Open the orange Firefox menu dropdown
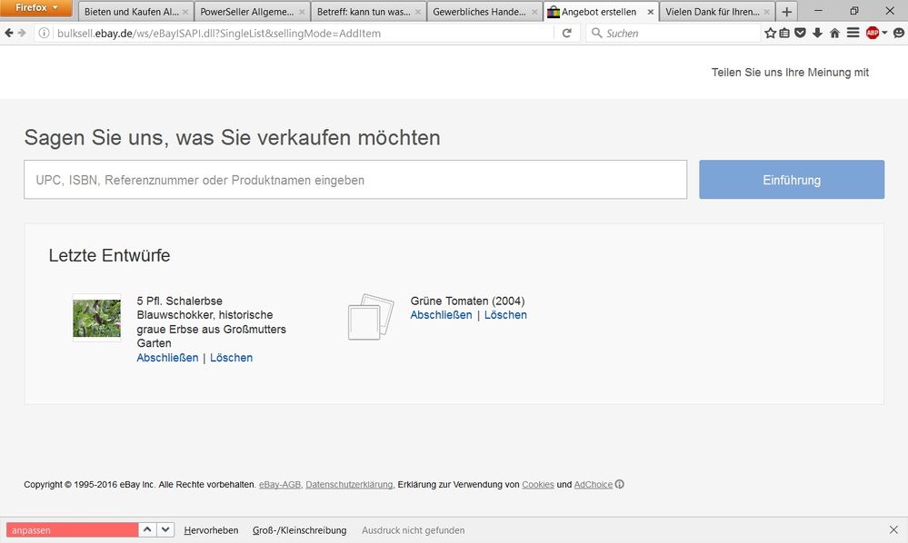908x543 pixels. pyautogui.click(x=36, y=8)
